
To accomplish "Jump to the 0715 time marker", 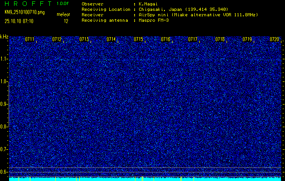I will tap(139, 39).
